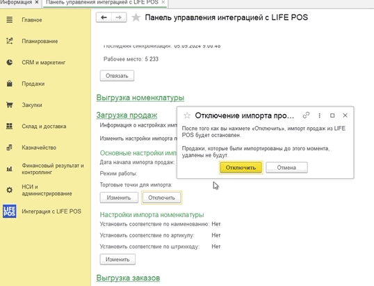Confirm with the yellow Отключить button
The height and width of the screenshot is (286, 374).
(x=241, y=168)
